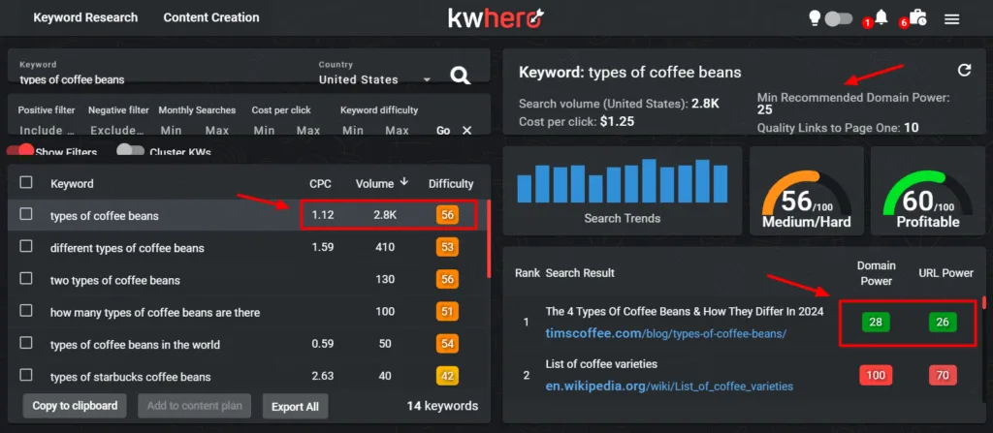
Task: Click the Keyword difficulty Min field
Action: click(x=353, y=131)
